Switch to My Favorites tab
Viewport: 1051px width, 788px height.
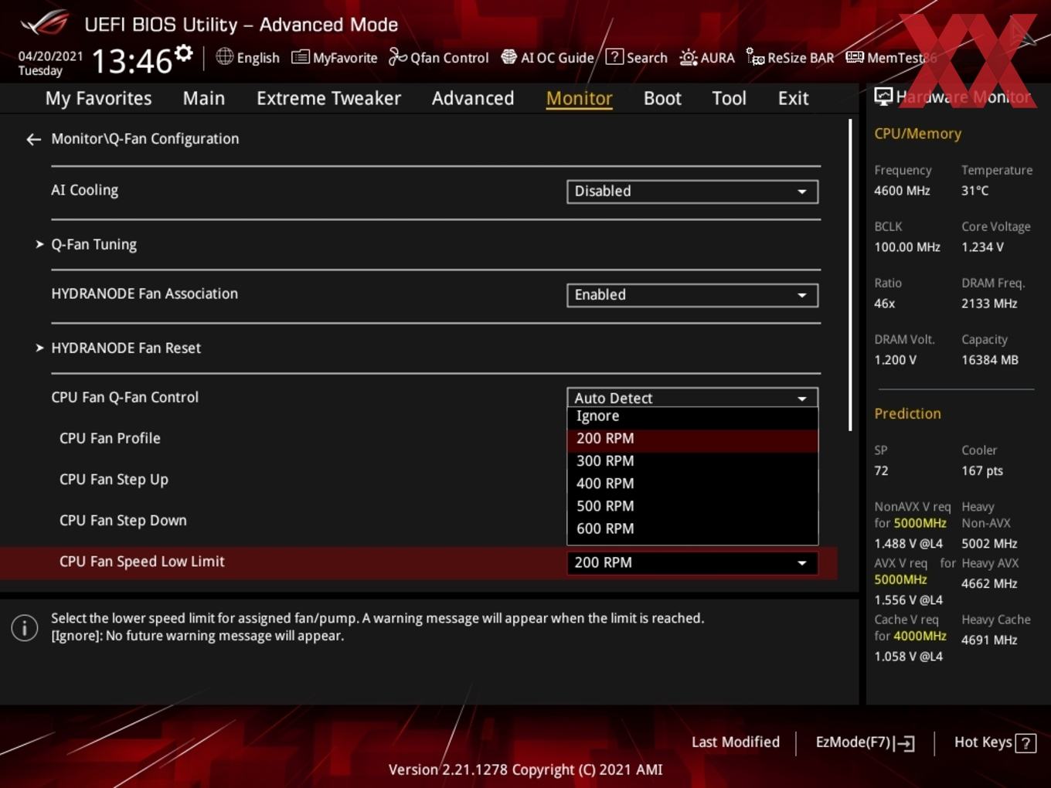point(98,99)
